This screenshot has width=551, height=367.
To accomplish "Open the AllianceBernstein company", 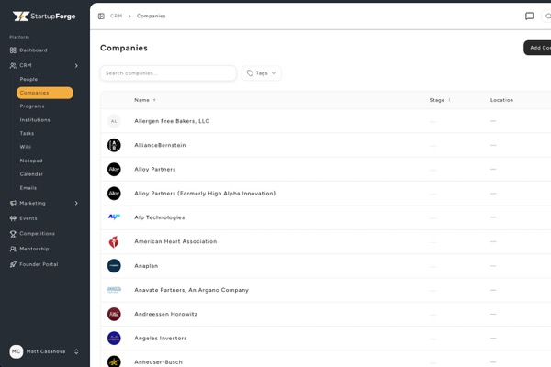I will (160, 145).
